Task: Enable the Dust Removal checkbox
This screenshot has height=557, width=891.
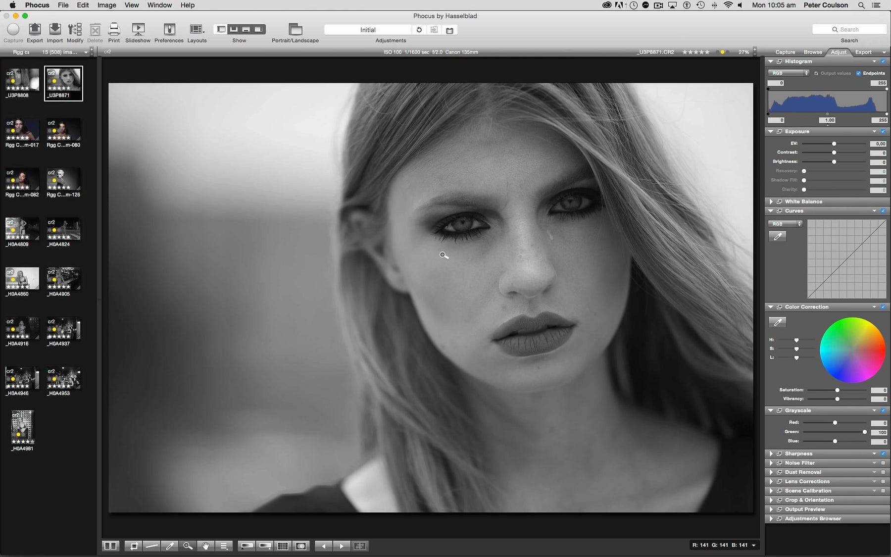Action: (x=883, y=472)
